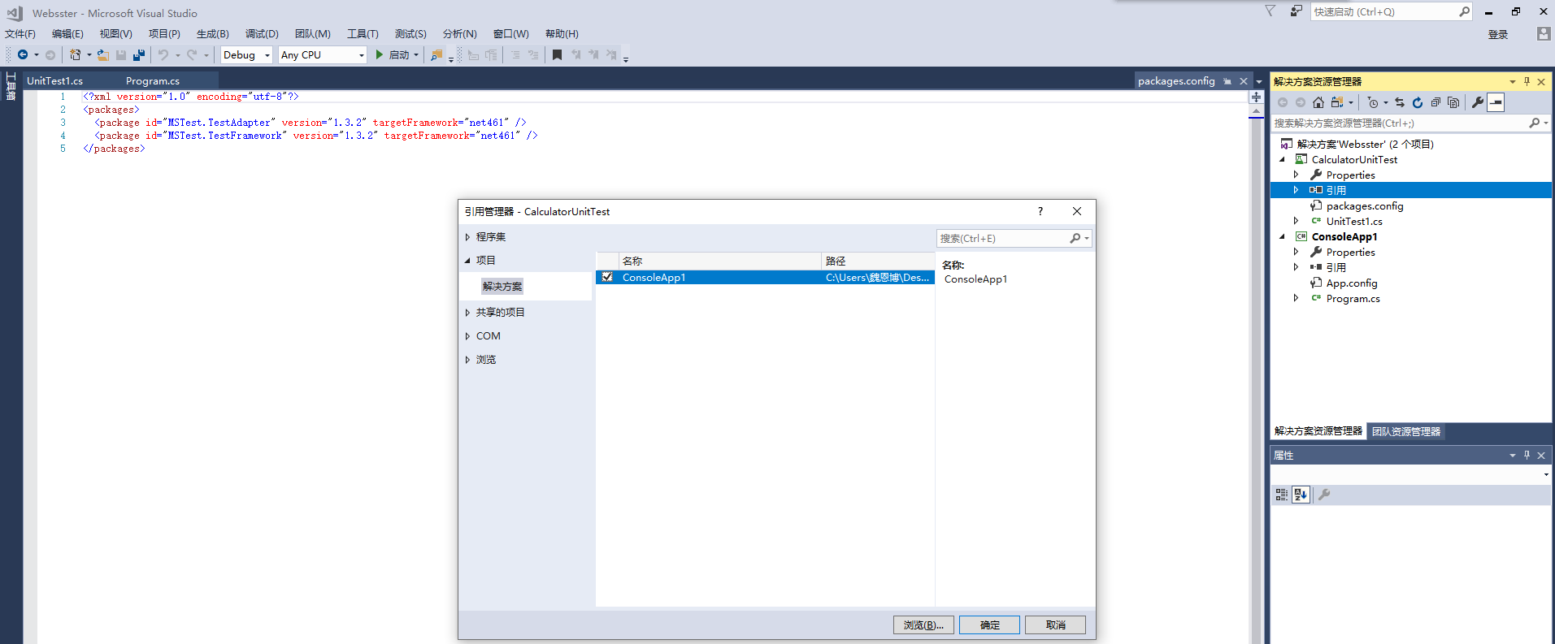Image resolution: width=1555 pixels, height=644 pixels.
Task: Click the save all icon in toolbar
Action: tap(139, 54)
